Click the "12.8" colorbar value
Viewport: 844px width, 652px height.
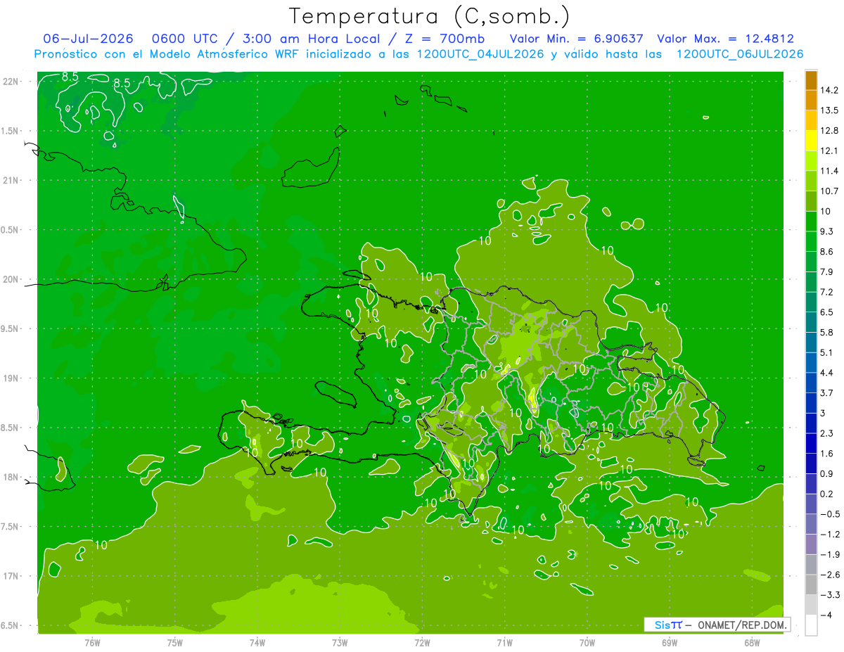[829, 130]
